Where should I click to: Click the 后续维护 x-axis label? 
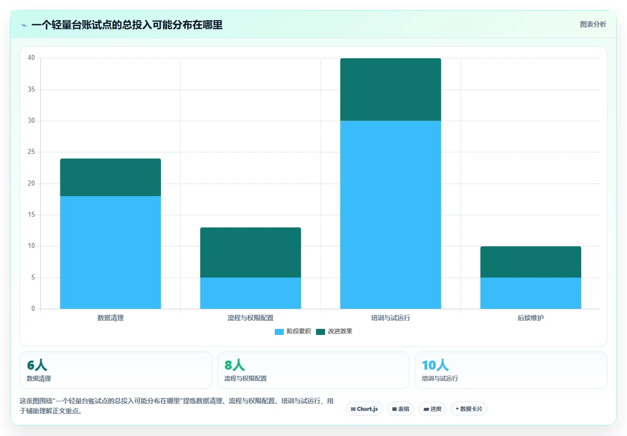click(531, 318)
